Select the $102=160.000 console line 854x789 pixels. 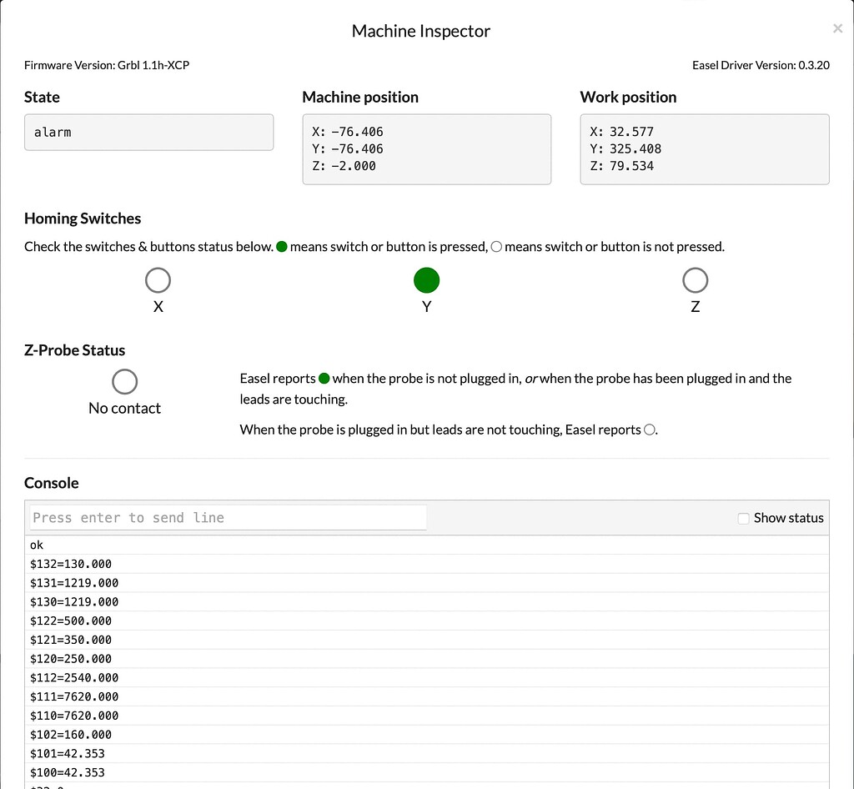(x=71, y=735)
